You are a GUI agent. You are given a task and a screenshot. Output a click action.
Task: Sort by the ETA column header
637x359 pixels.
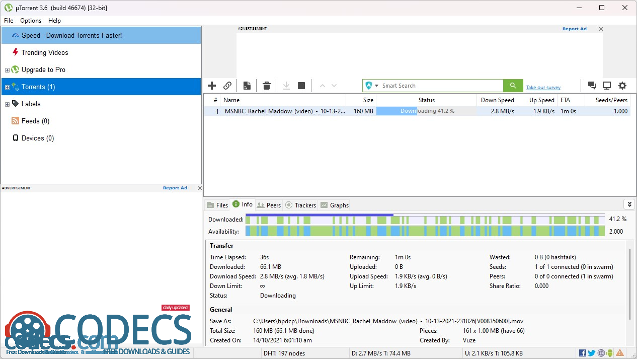[571, 100]
